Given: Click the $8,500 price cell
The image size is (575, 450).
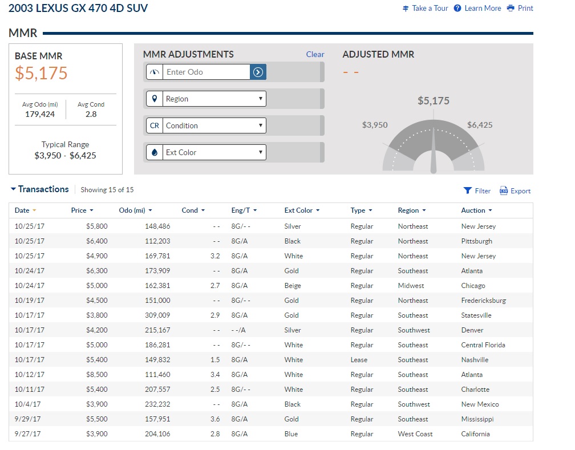Looking at the screenshot, I should pyautogui.click(x=97, y=375).
